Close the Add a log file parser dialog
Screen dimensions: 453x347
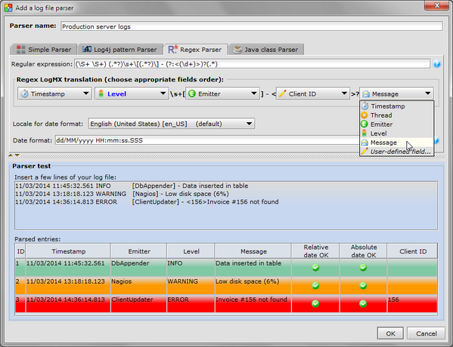(436, 5)
